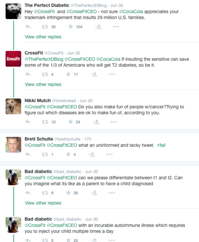Open Nikki Mutch's dog profile picture
The height and width of the screenshot is (242, 199).
click(13, 106)
